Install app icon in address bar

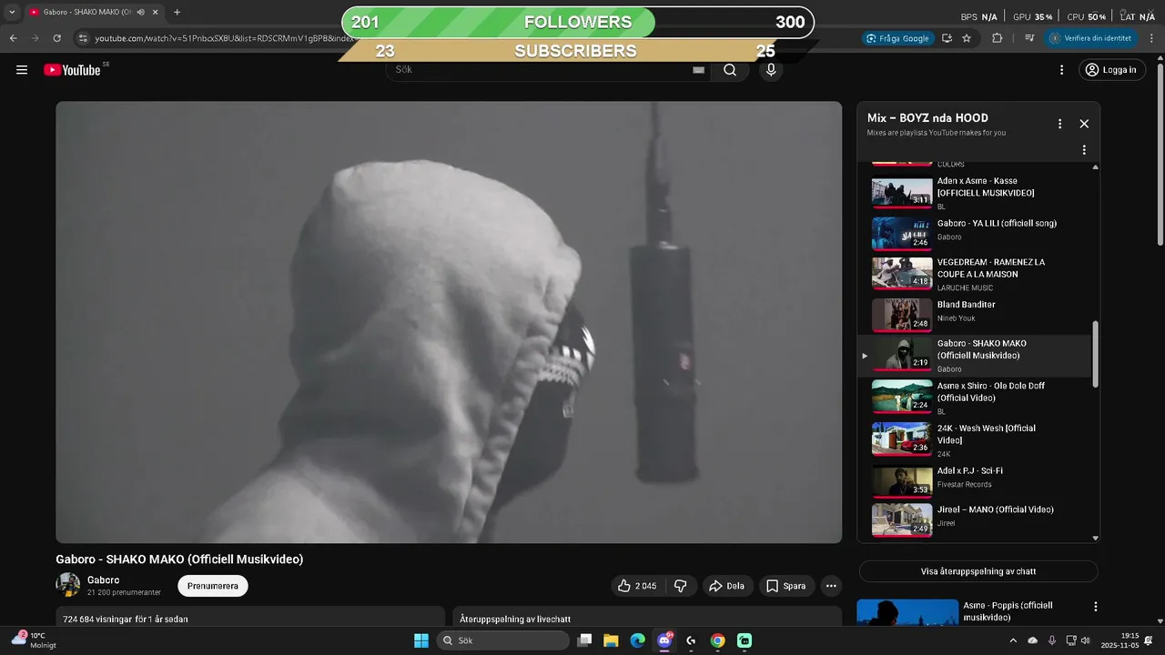coord(947,38)
